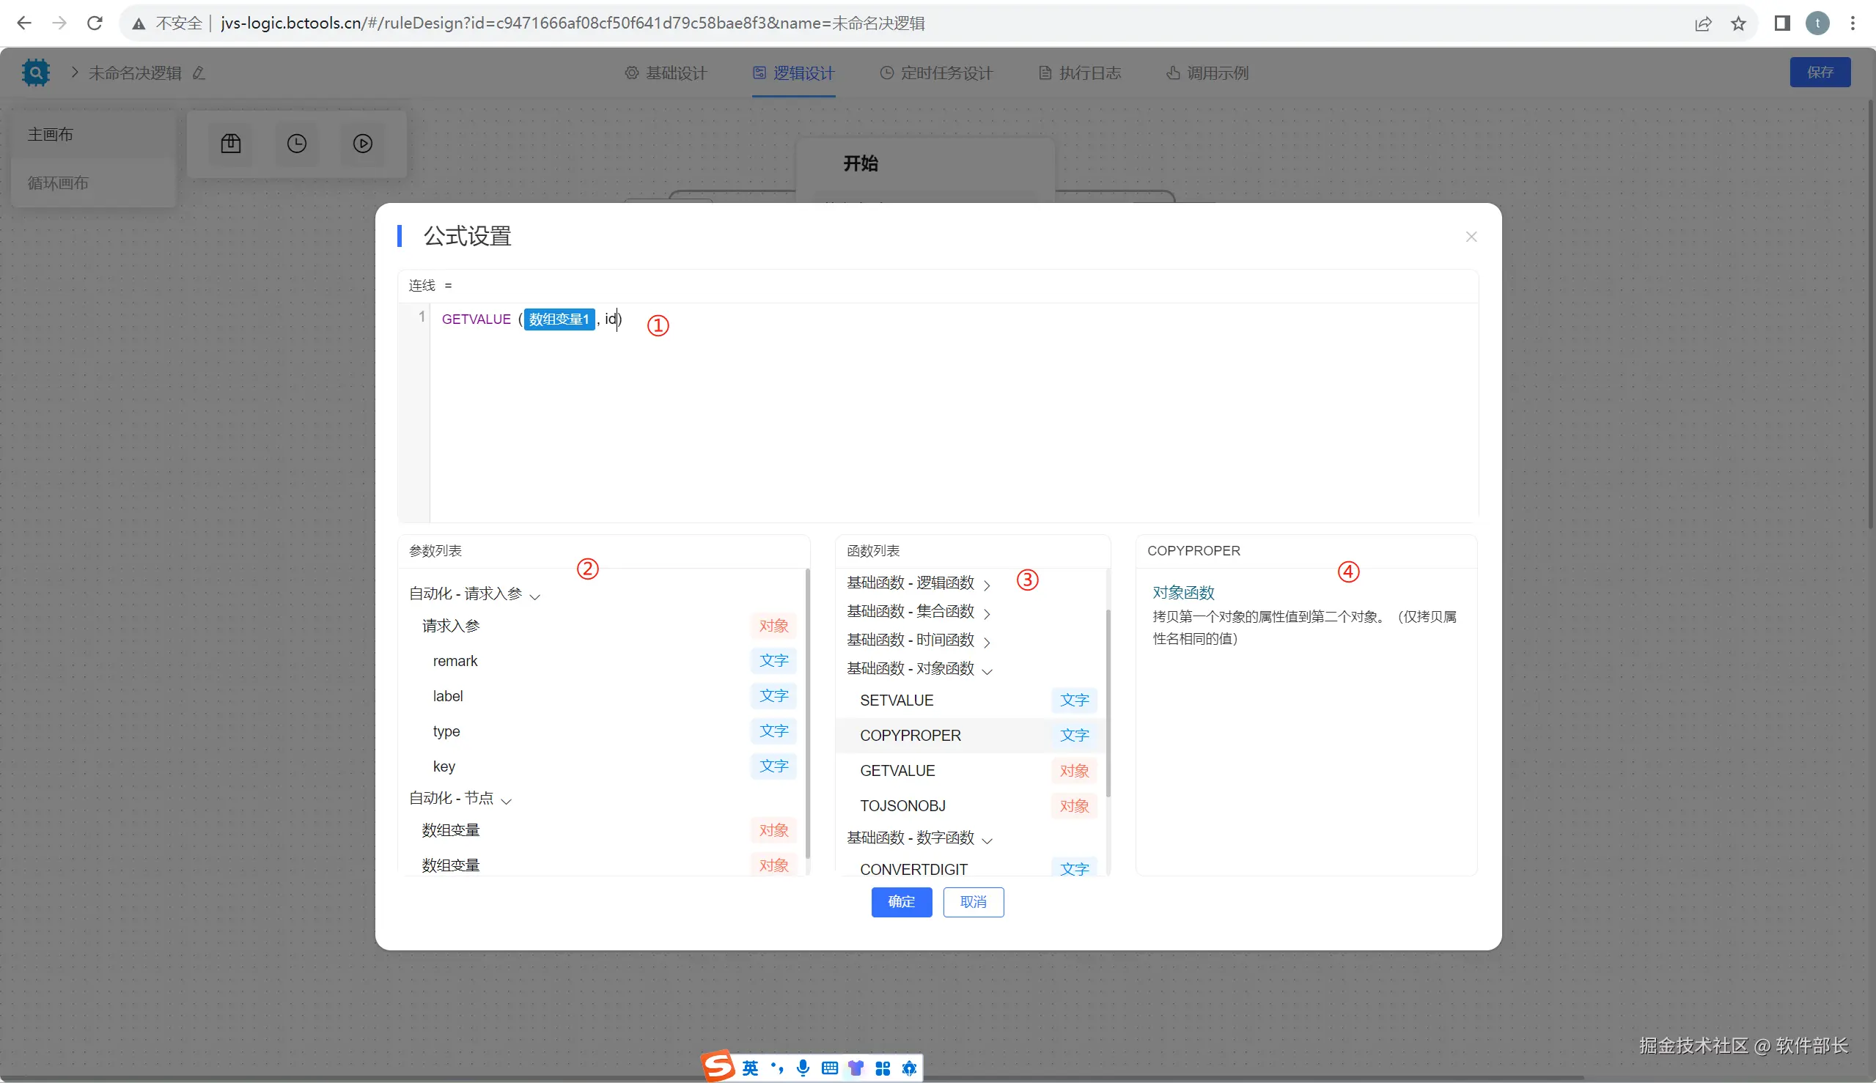1876x1083 pixels.
Task: Bookmark page with star icon
Action: tap(1738, 23)
